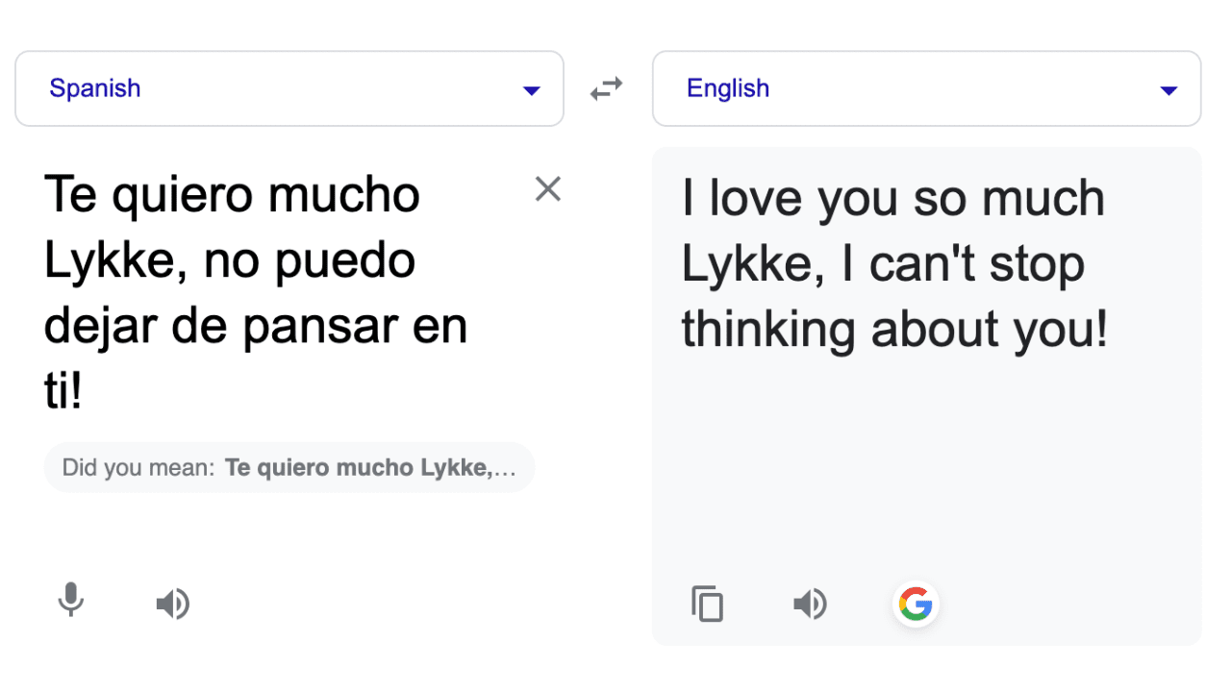
Task: Clear the Spanish source text
Action: pos(547,189)
